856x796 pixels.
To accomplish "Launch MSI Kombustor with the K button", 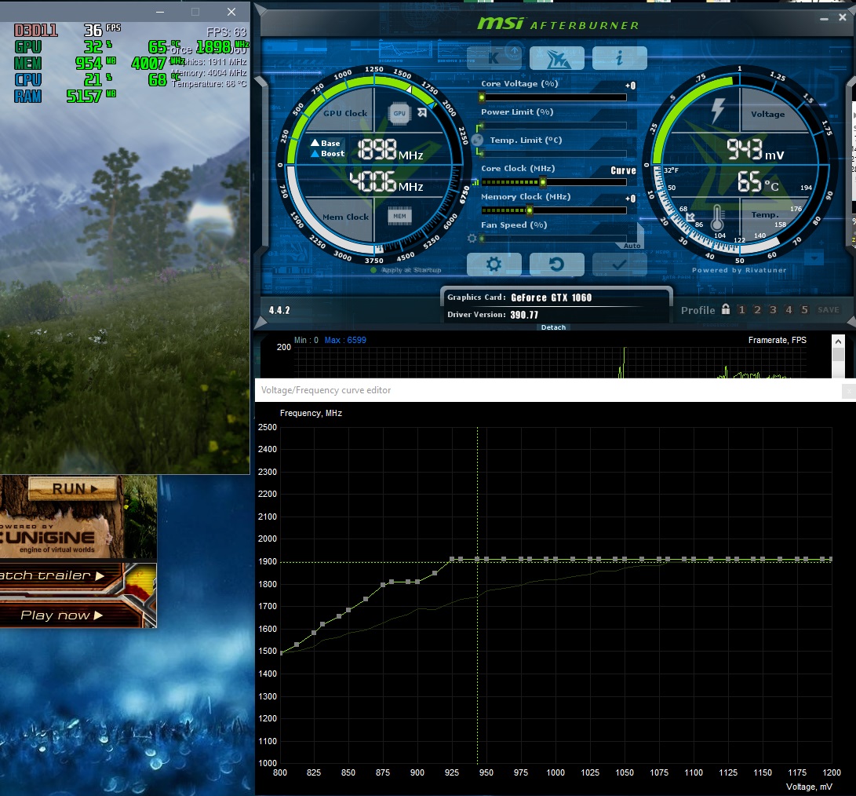I will tap(494, 58).
